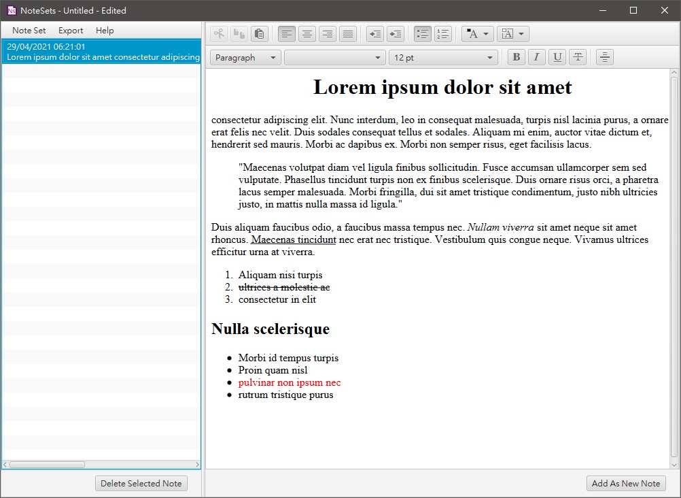The width and height of the screenshot is (681, 498).
Task: Open the text foreground color picker
Action: (x=478, y=34)
